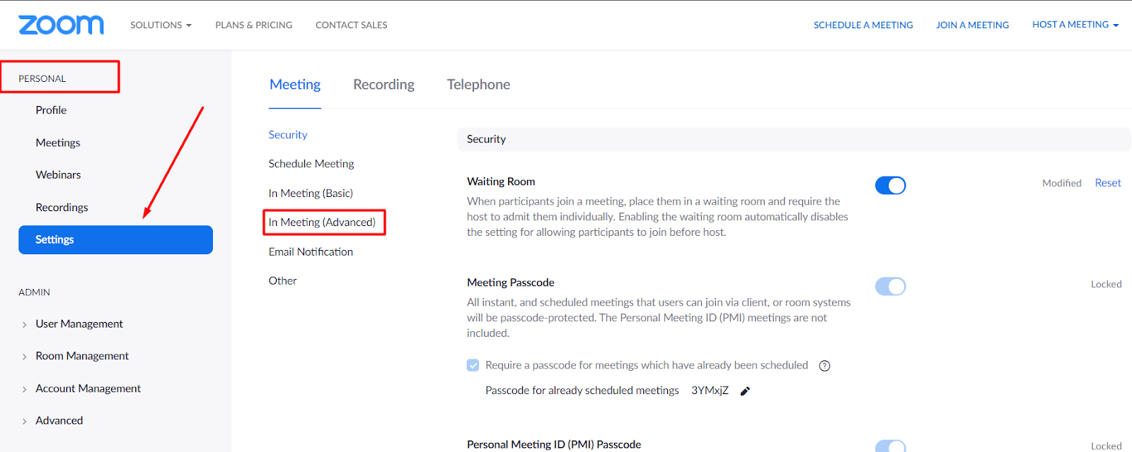Screen dimensions: 1132x452
Task: Click the ADMIN section header
Action: tap(34, 292)
